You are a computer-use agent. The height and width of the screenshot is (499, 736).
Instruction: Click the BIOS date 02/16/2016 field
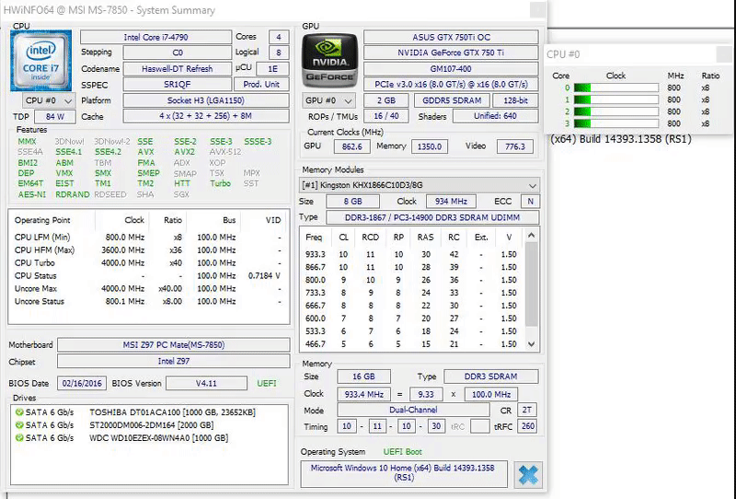click(82, 383)
